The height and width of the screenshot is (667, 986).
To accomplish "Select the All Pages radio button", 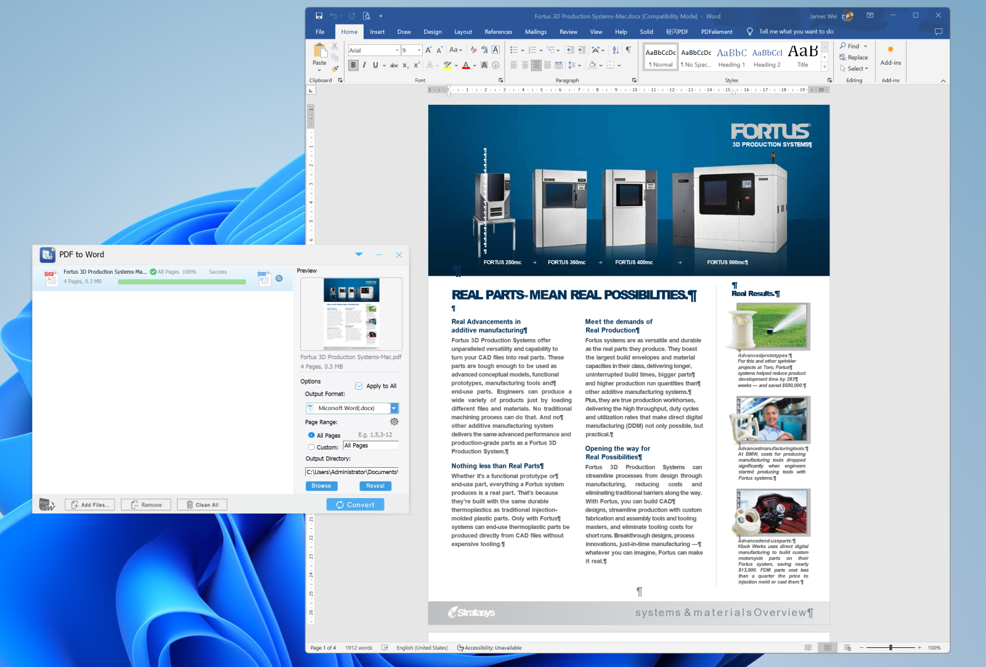I will point(311,435).
